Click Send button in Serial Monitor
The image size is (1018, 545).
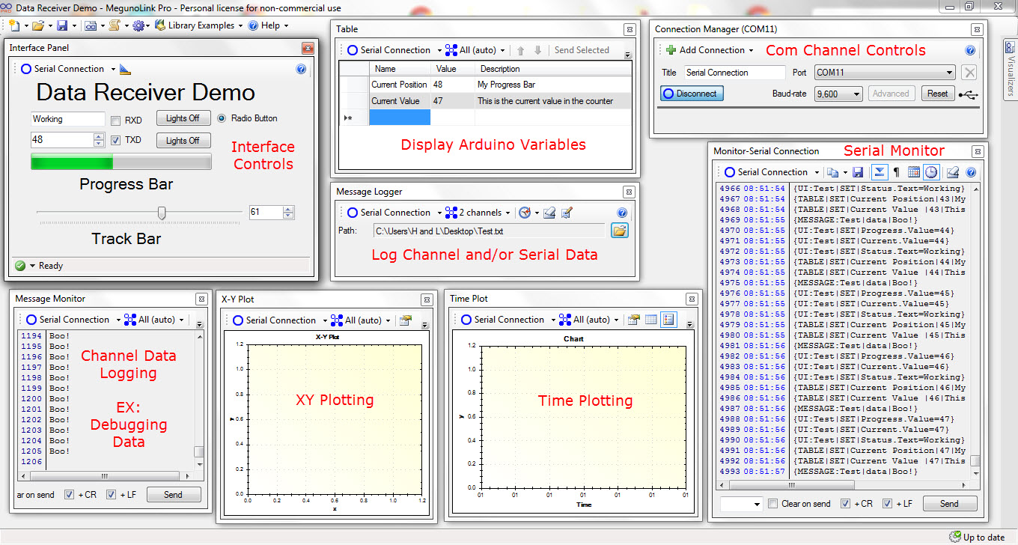[949, 504]
